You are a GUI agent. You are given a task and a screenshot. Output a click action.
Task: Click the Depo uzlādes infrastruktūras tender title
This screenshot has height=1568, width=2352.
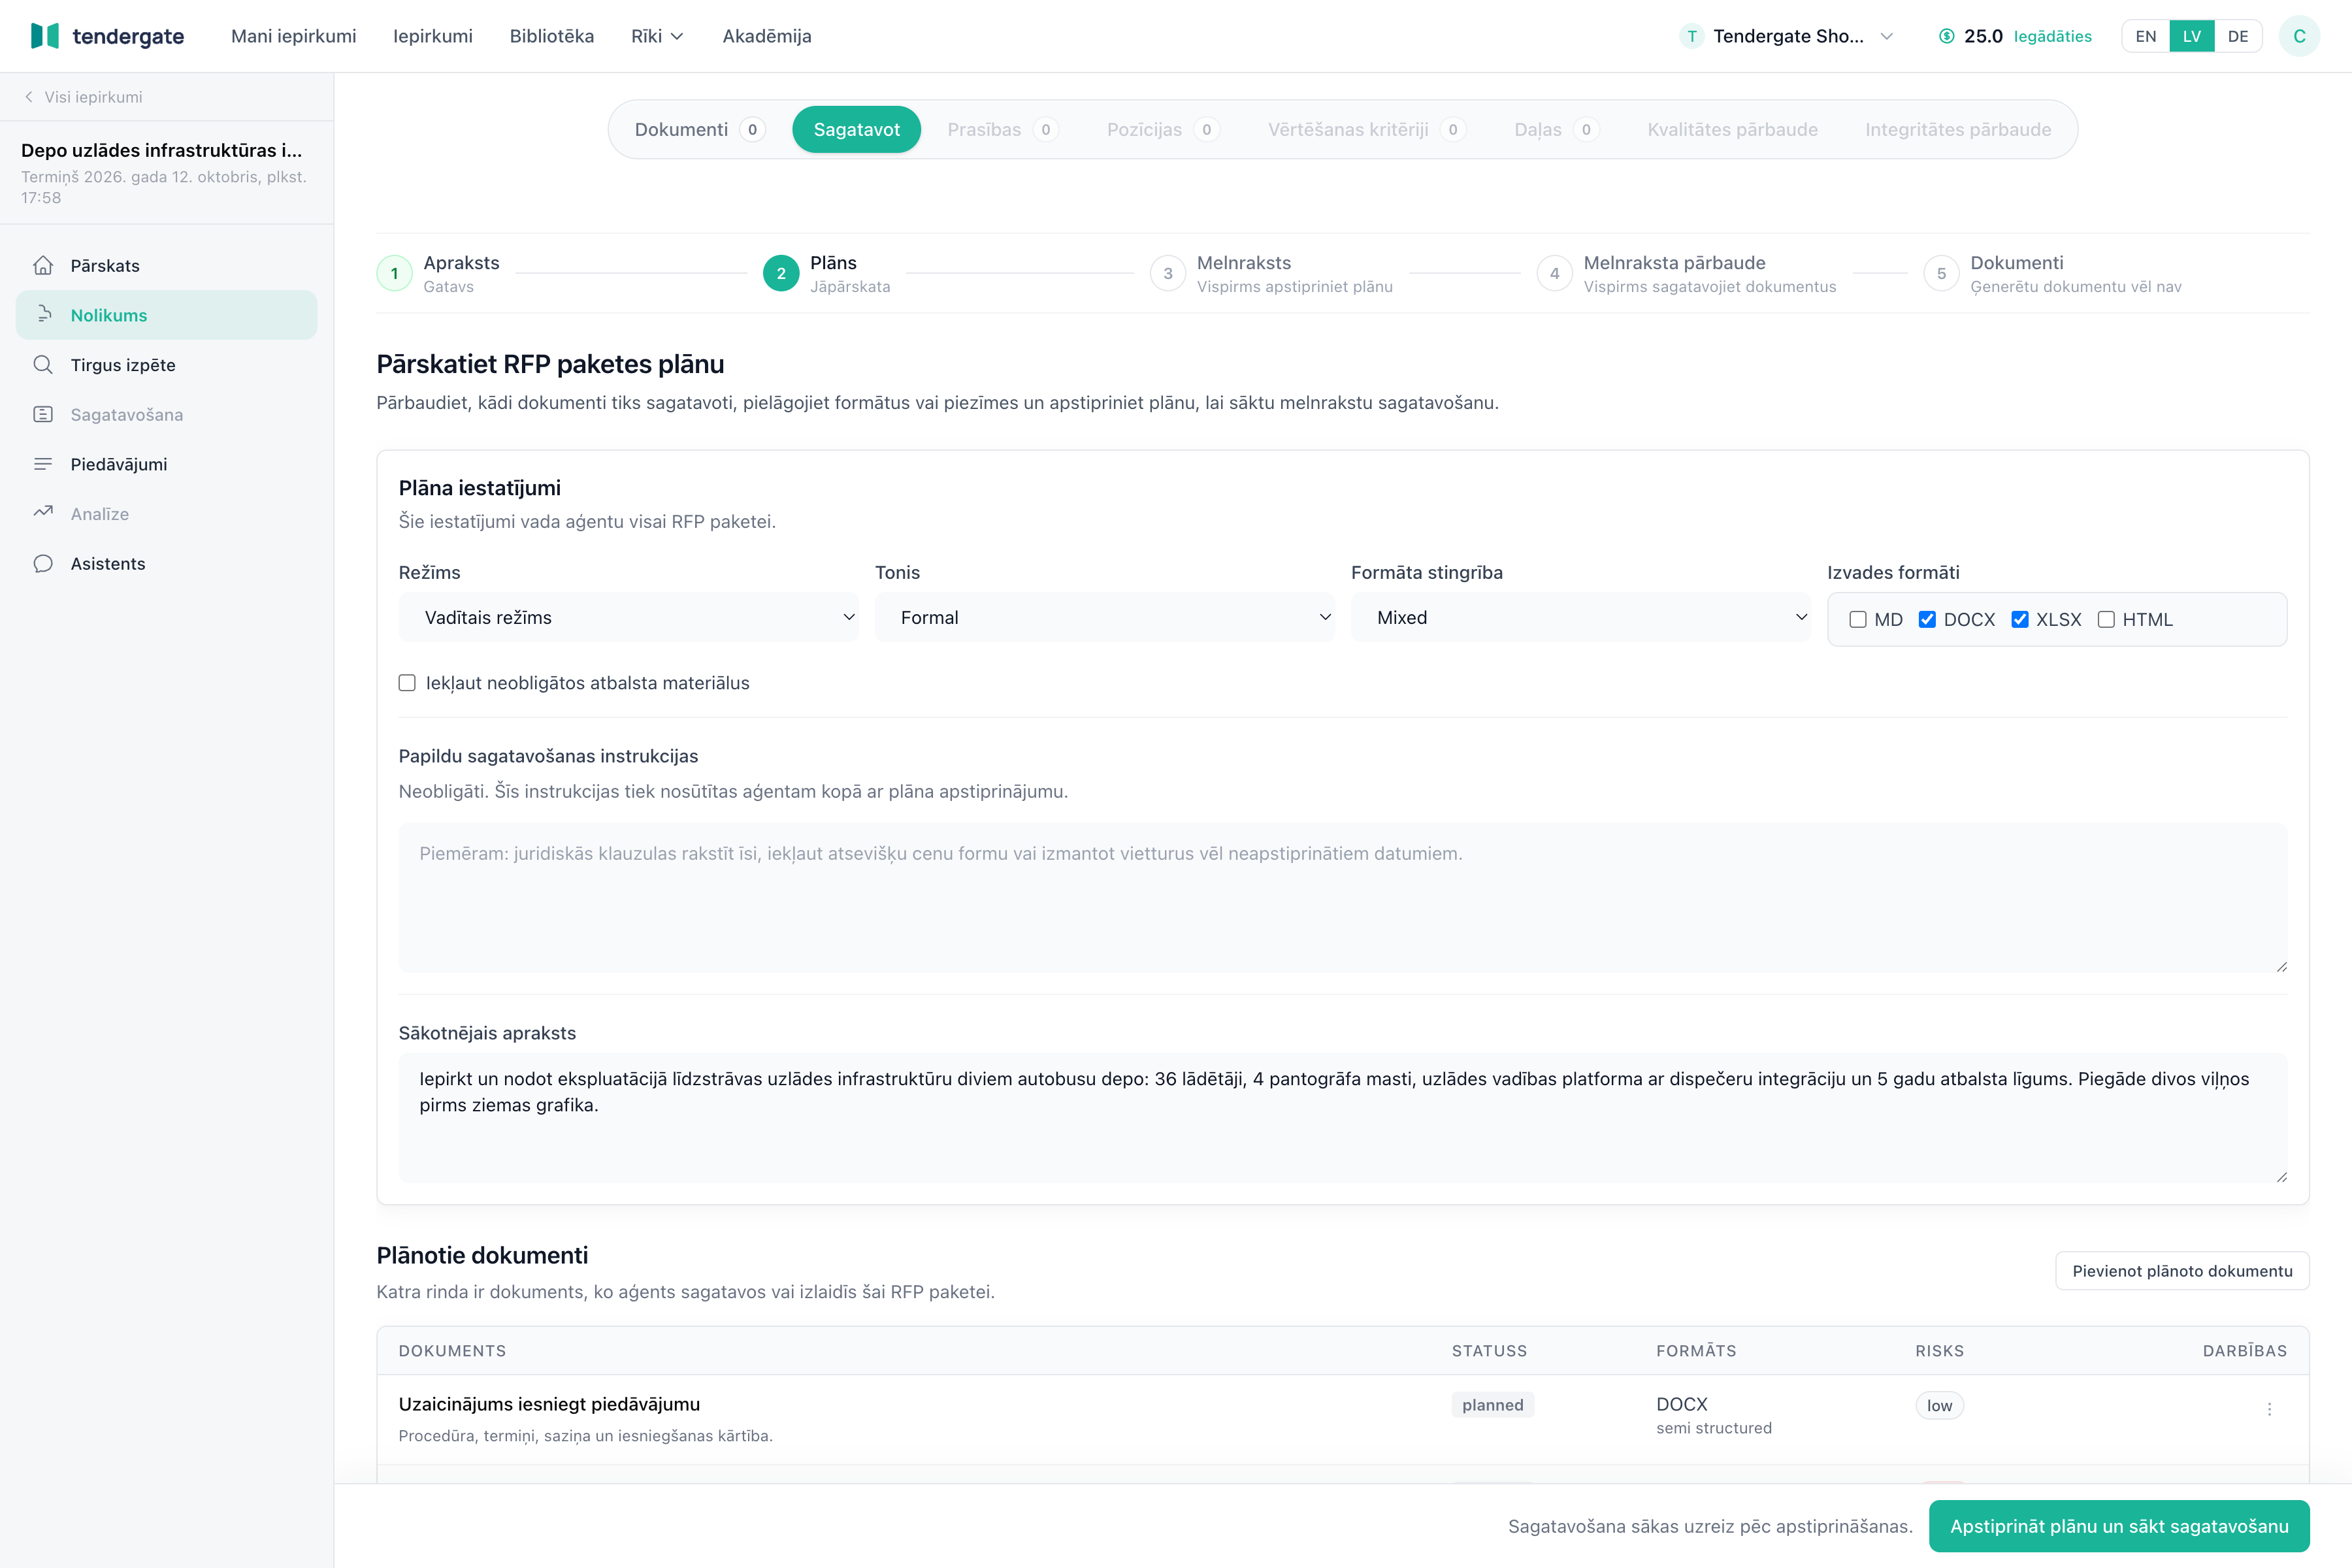(161, 150)
